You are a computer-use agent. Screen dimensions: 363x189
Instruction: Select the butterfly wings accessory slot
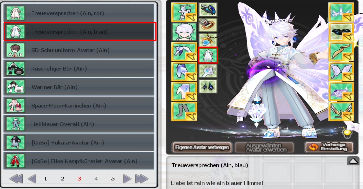tap(341, 72)
